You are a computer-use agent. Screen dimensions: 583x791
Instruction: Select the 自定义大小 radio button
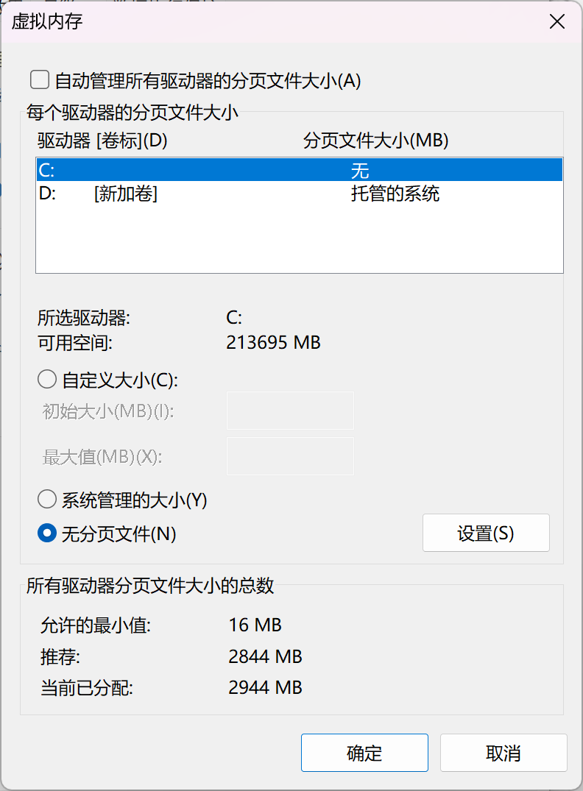coord(46,379)
